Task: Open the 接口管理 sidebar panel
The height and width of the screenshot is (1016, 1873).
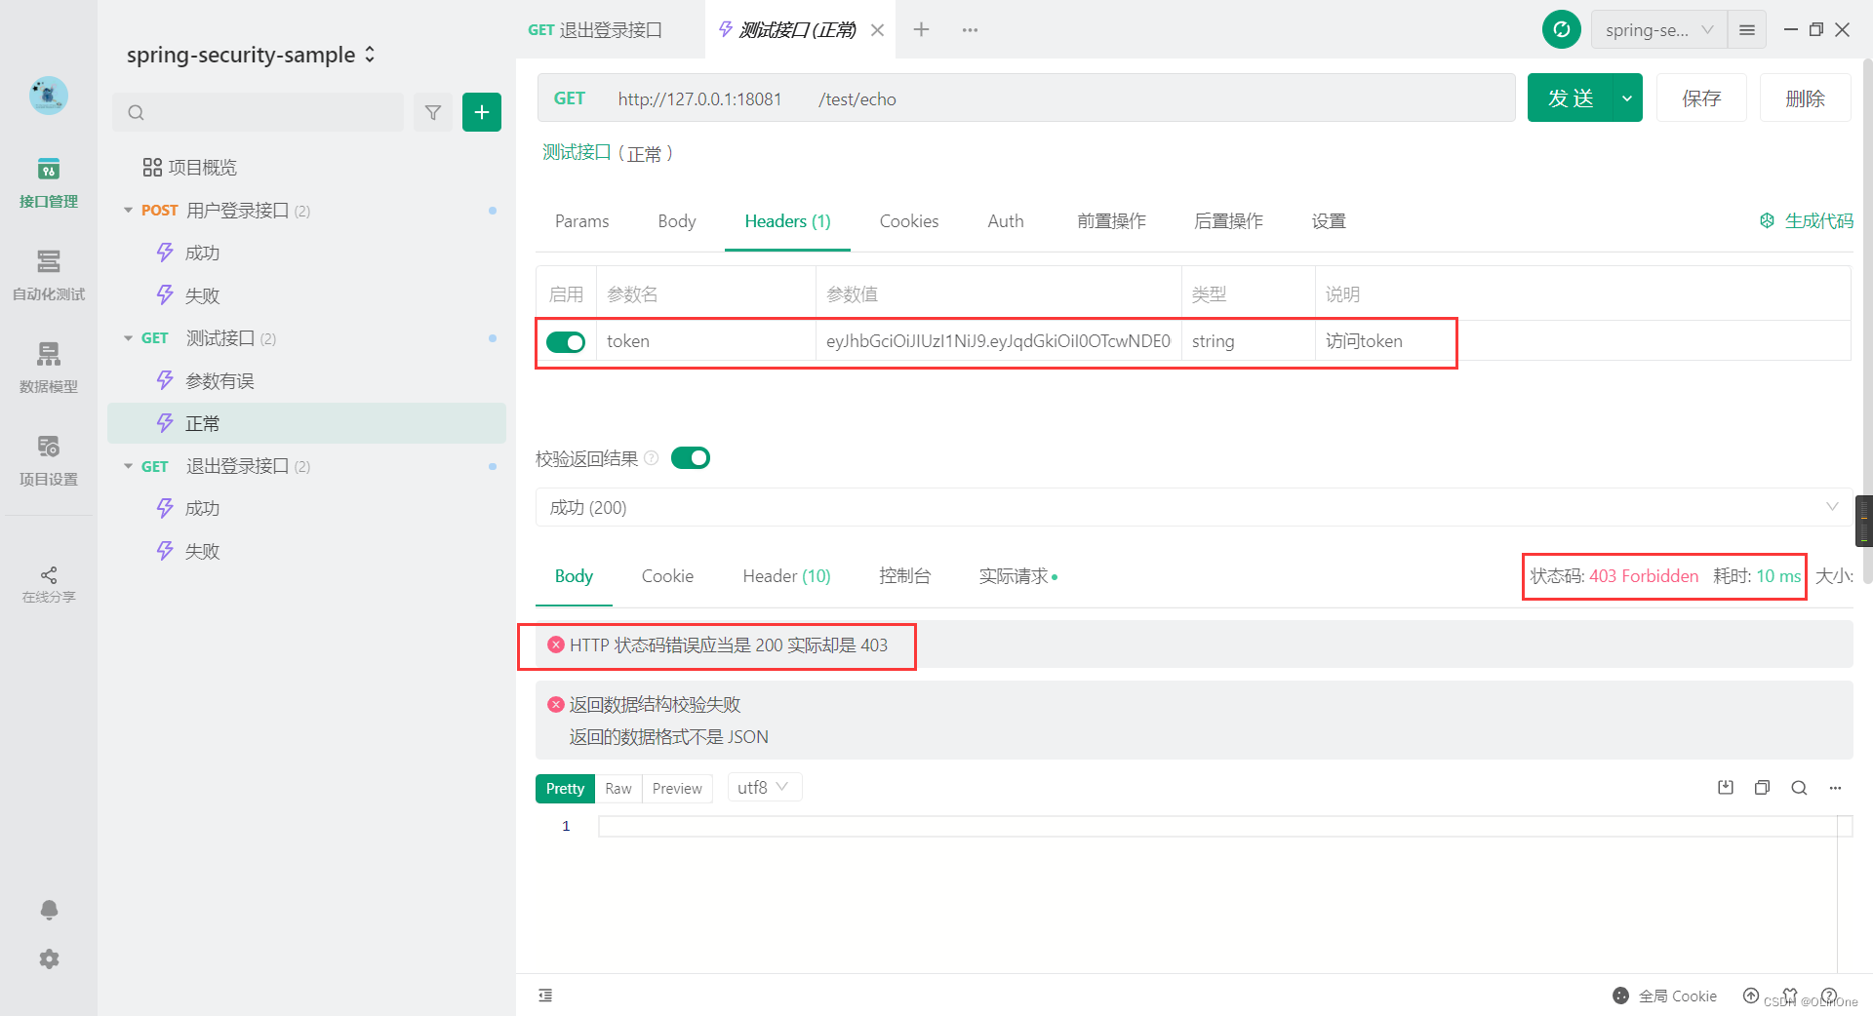Action: point(48,184)
